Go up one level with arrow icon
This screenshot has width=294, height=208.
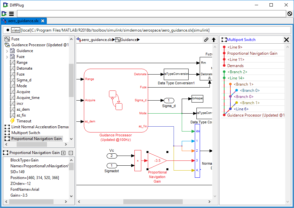213,40
